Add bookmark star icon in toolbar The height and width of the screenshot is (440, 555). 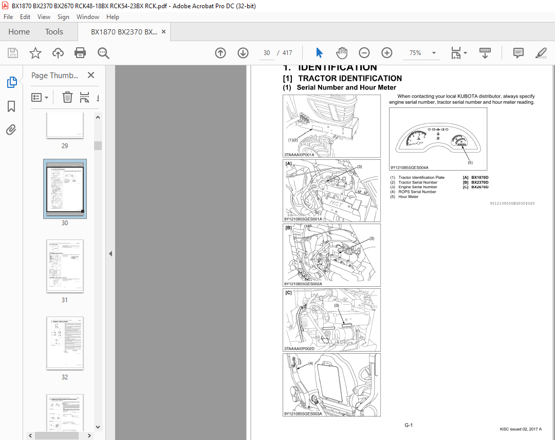(35, 53)
